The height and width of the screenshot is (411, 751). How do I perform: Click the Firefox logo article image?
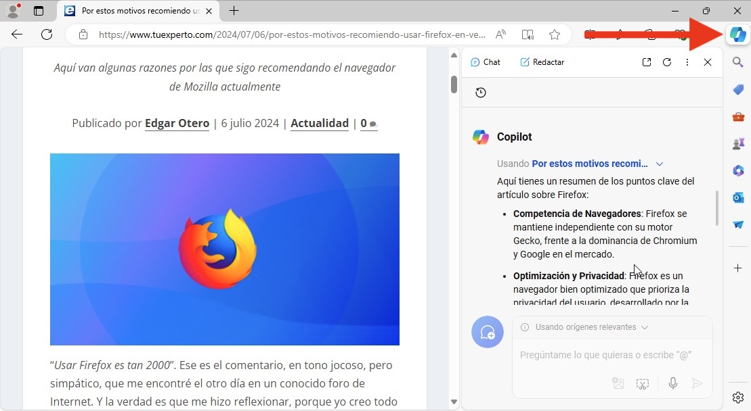coord(225,249)
